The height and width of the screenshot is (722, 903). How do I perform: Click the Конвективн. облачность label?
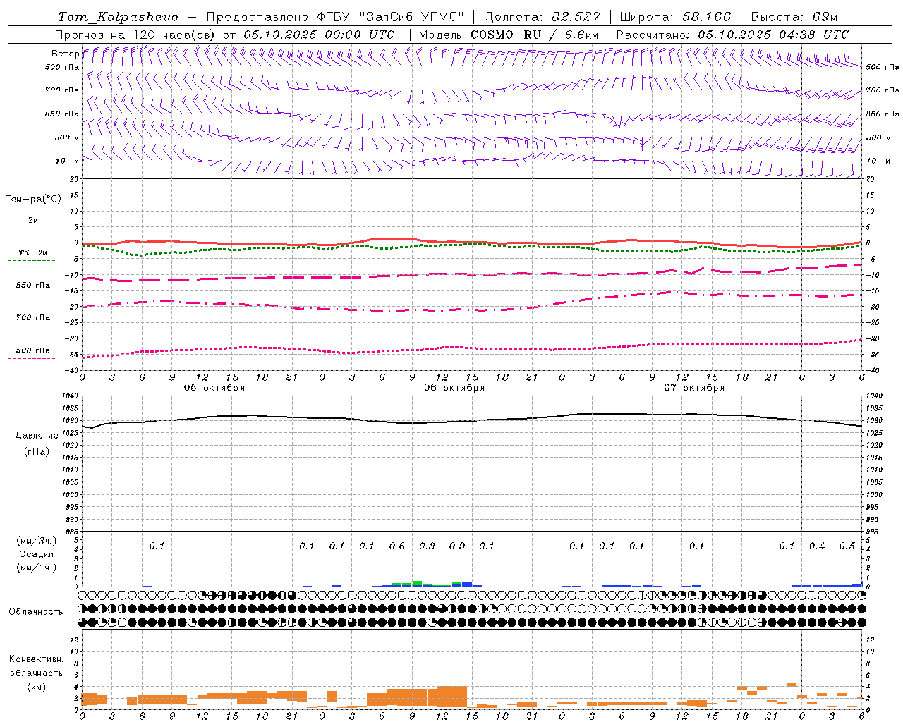click(36, 666)
